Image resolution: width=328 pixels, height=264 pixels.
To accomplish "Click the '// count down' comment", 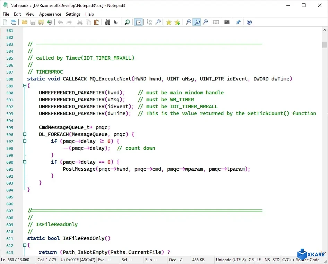I will pos(136,148).
